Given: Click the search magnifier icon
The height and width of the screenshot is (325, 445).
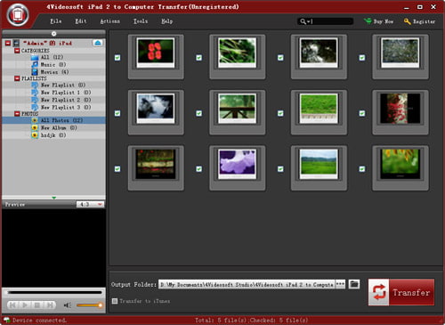Looking at the screenshot, I should [x=303, y=21].
